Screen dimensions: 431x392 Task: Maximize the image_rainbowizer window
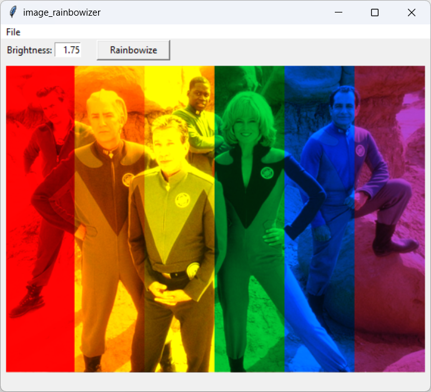(x=375, y=13)
